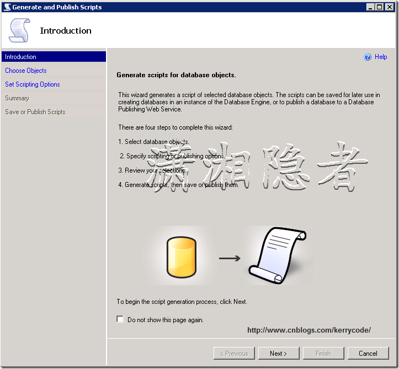
Task: Go to the Choose Objects step
Action: pyautogui.click(x=26, y=71)
